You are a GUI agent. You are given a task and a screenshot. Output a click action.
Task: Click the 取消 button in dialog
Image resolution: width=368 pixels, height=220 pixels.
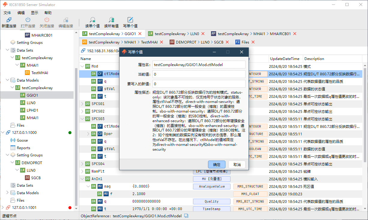[x=237, y=164]
